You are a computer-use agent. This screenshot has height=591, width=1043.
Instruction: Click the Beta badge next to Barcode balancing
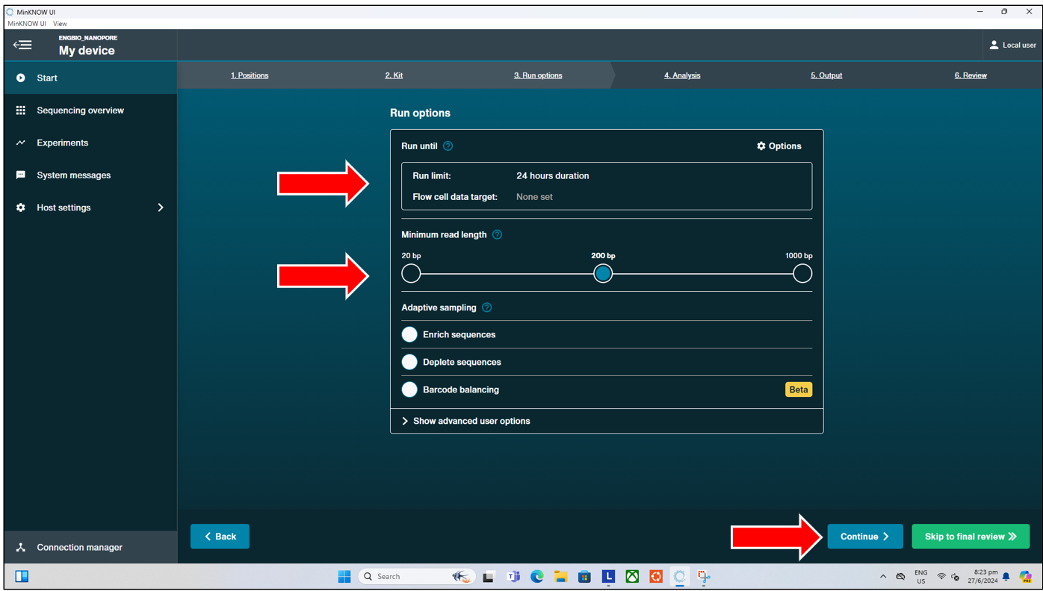tap(799, 390)
